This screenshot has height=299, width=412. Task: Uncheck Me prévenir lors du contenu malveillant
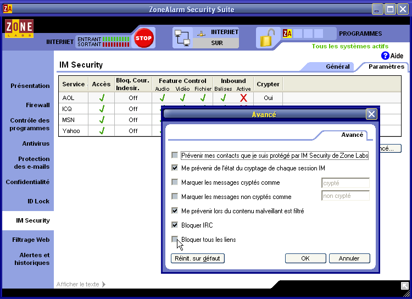click(x=175, y=211)
